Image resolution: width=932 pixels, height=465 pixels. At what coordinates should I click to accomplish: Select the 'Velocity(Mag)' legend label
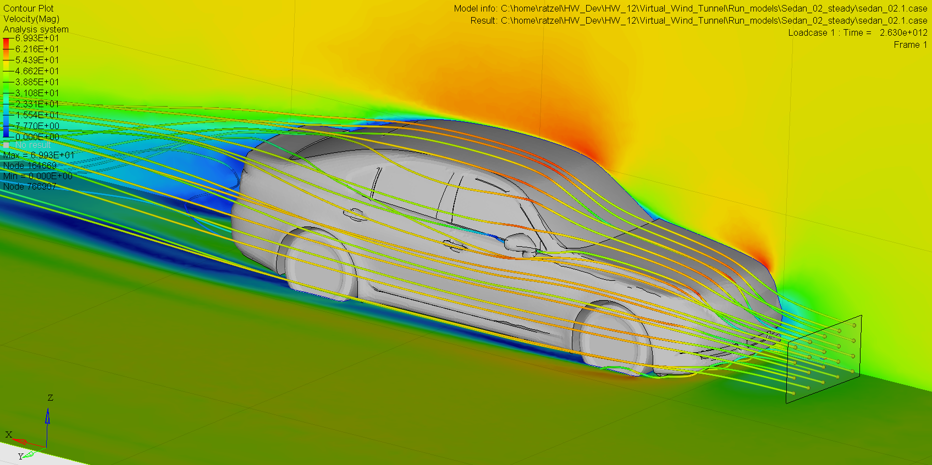click(x=31, y=19)
